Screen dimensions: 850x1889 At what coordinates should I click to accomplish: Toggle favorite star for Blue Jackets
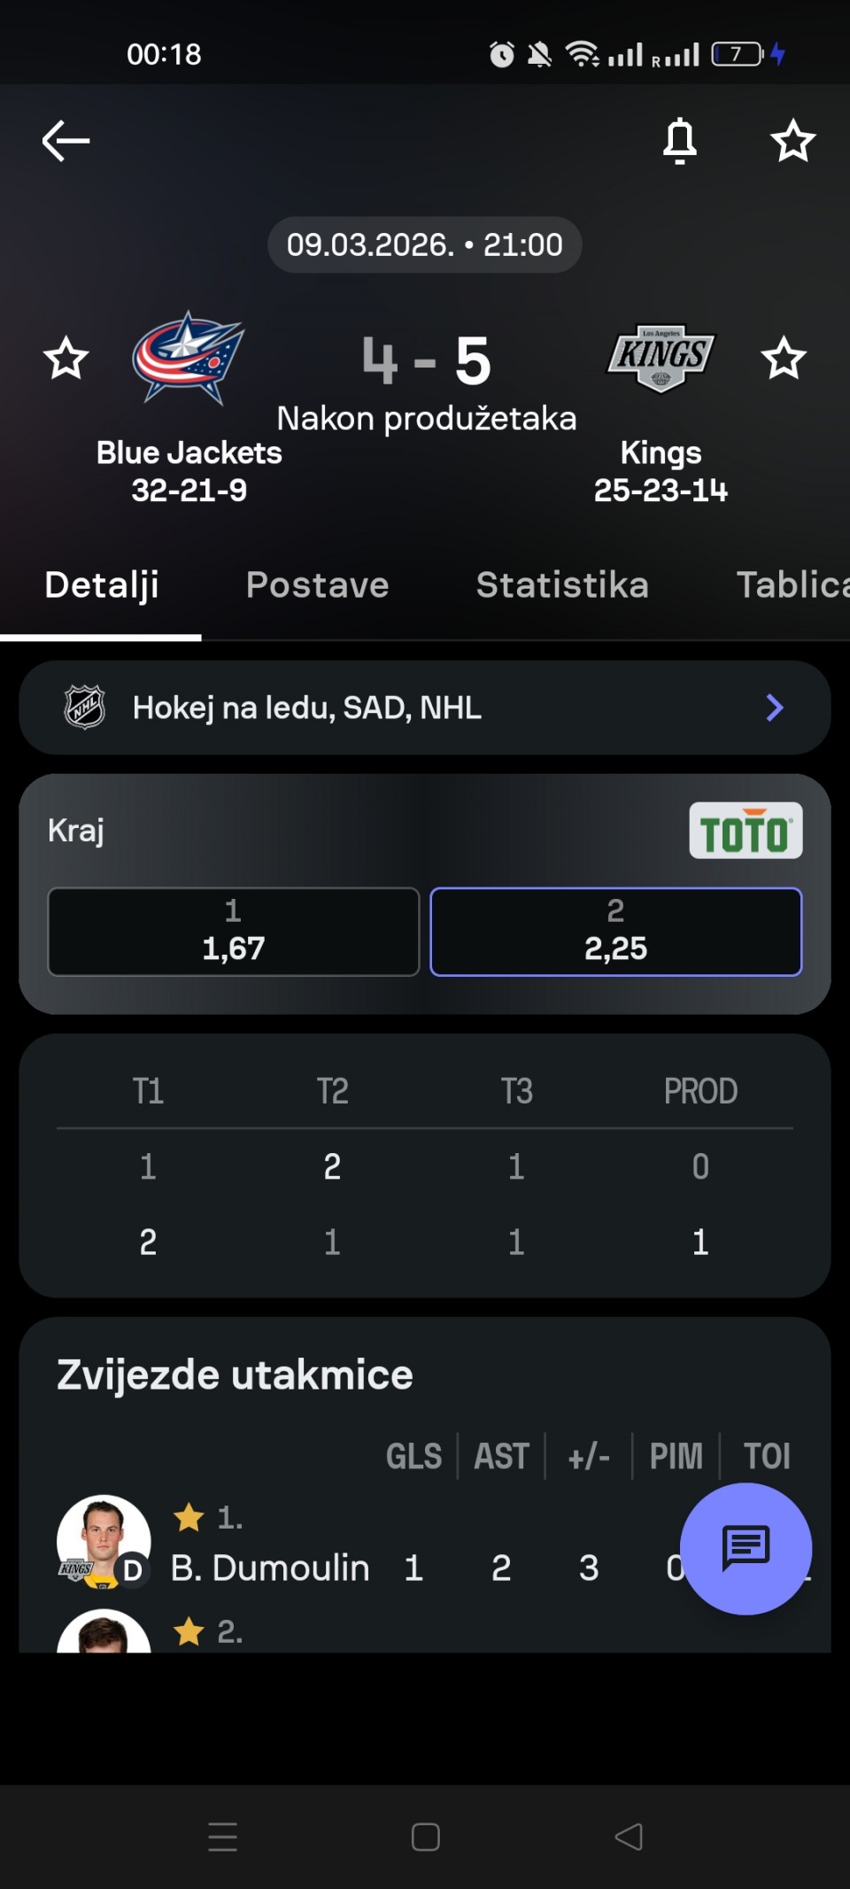(x=66, y=359)
